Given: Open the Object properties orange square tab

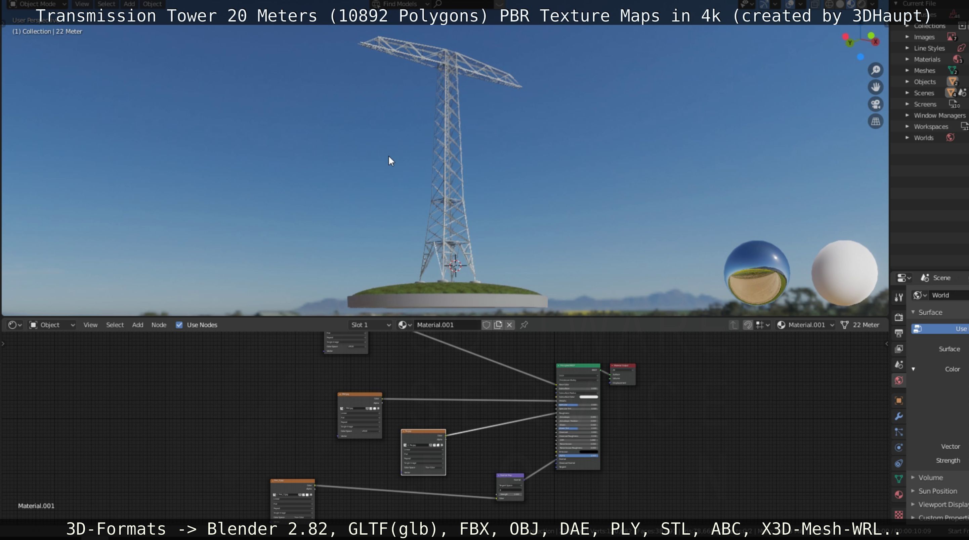Looking at the screenshot, I should (x=899, y=401).
